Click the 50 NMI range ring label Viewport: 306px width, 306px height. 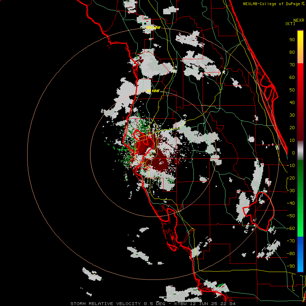[x=153, y=91]
